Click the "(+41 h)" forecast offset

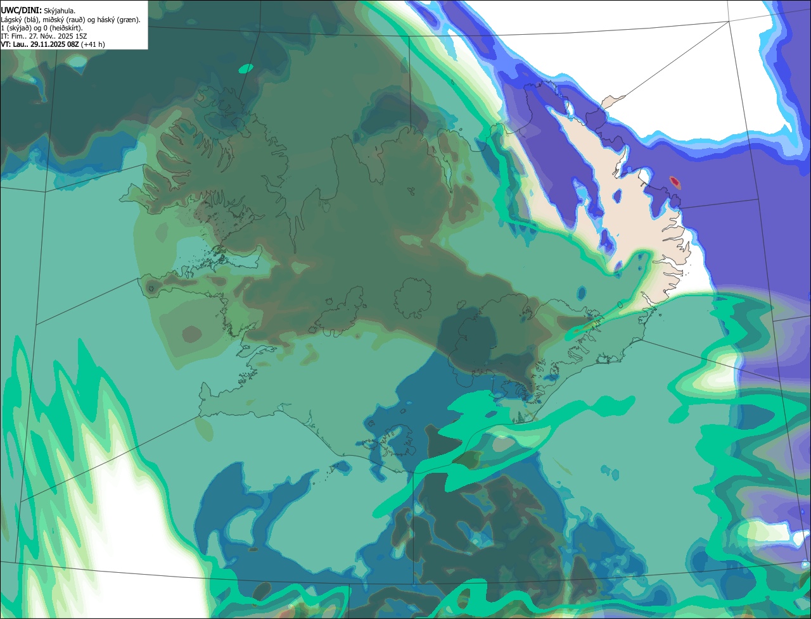pos(93,44)
